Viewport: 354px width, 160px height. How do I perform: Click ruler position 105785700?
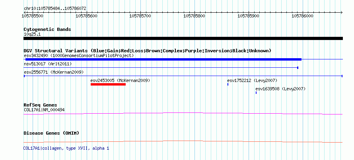(x=141, y=16)
